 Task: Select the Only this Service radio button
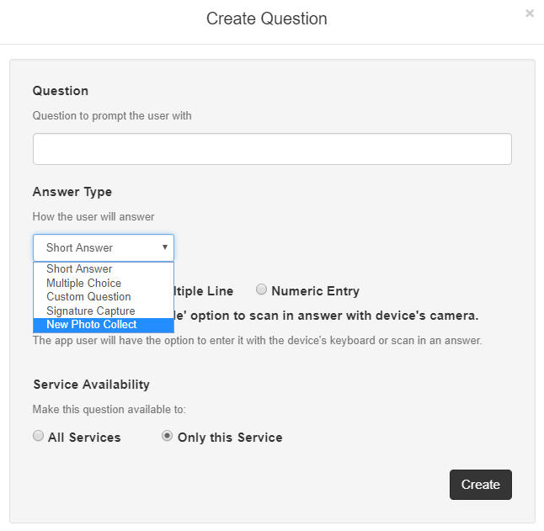click(x=167, y=436)
